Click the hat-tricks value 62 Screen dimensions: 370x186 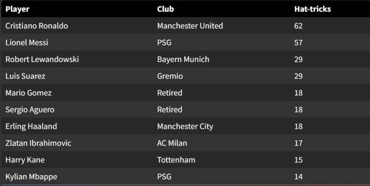(x=298, y=26)
